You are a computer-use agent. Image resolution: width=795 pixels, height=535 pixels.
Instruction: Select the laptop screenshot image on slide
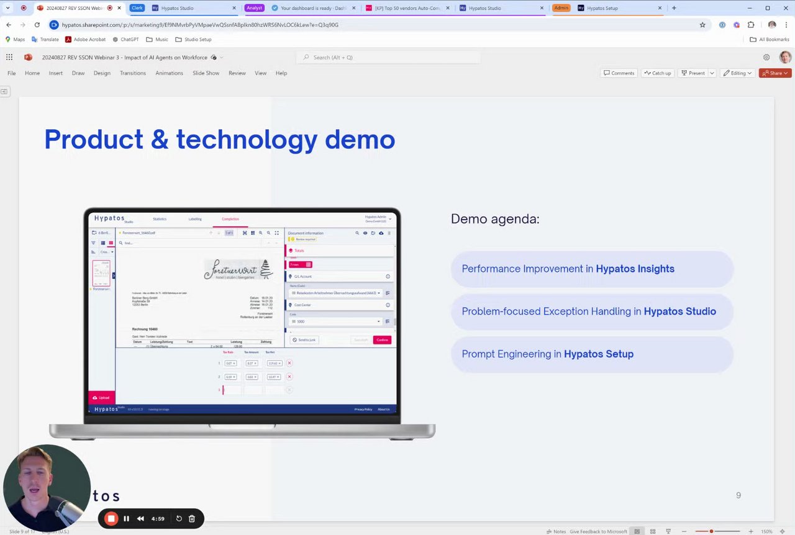242,323
